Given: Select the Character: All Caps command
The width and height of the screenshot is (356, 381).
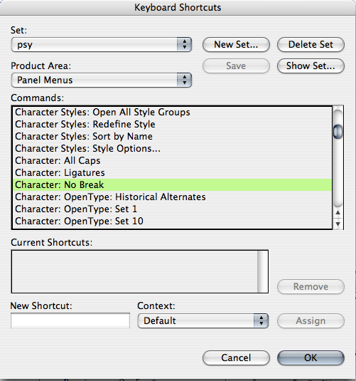Looking at the screenshot, I should tap(172, 161).
